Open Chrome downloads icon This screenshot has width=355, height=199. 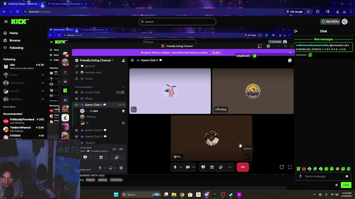(338, 12)
